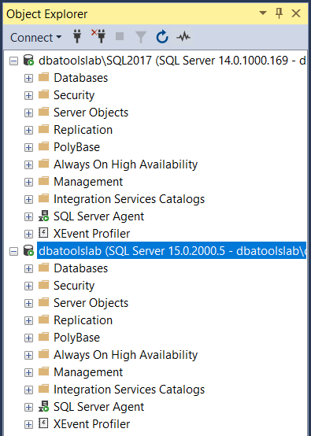Click XEvent Profiler icon under 15.0.2000.5 server
The height and width of the screenshot is (436, 311).
[x=43, y=423]
